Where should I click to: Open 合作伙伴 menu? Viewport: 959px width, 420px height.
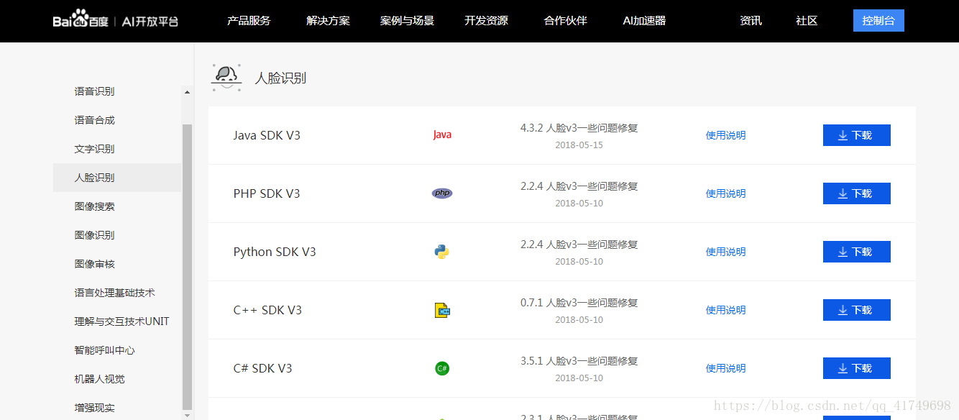[565, 21]
